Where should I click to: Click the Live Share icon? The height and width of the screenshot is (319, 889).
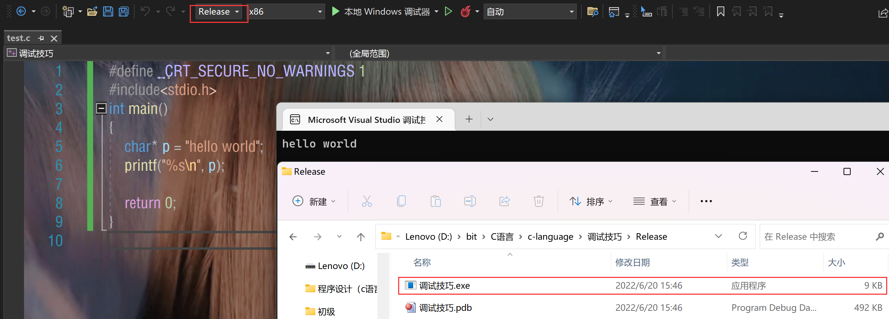coord(883,13)
